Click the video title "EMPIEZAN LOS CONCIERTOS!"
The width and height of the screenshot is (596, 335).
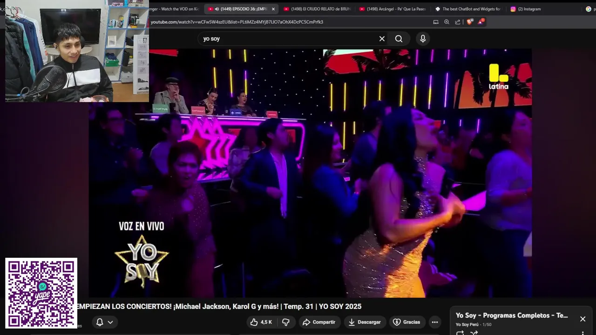pos(219,306)
